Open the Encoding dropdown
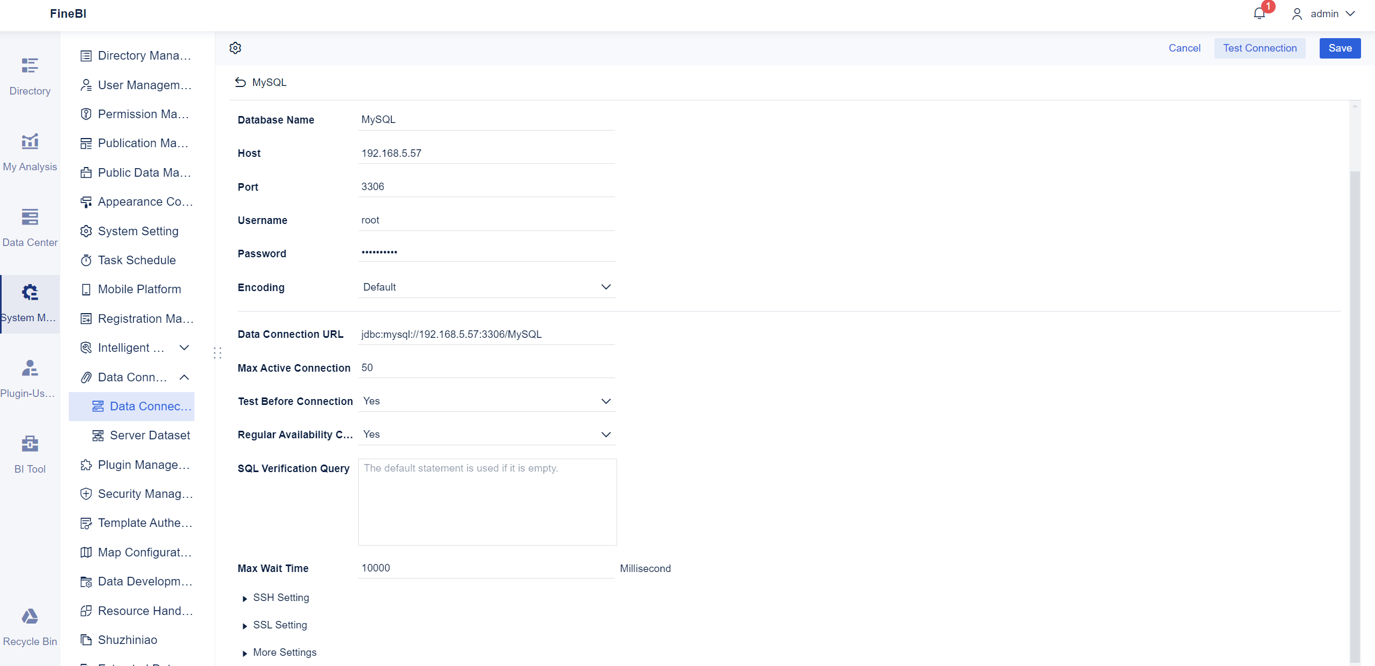 pyautogui.click(x=487, y=287)
